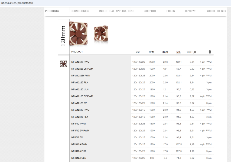Click the 55,7 airflow value for NF-A12x25 ULN

coord(179,89)
